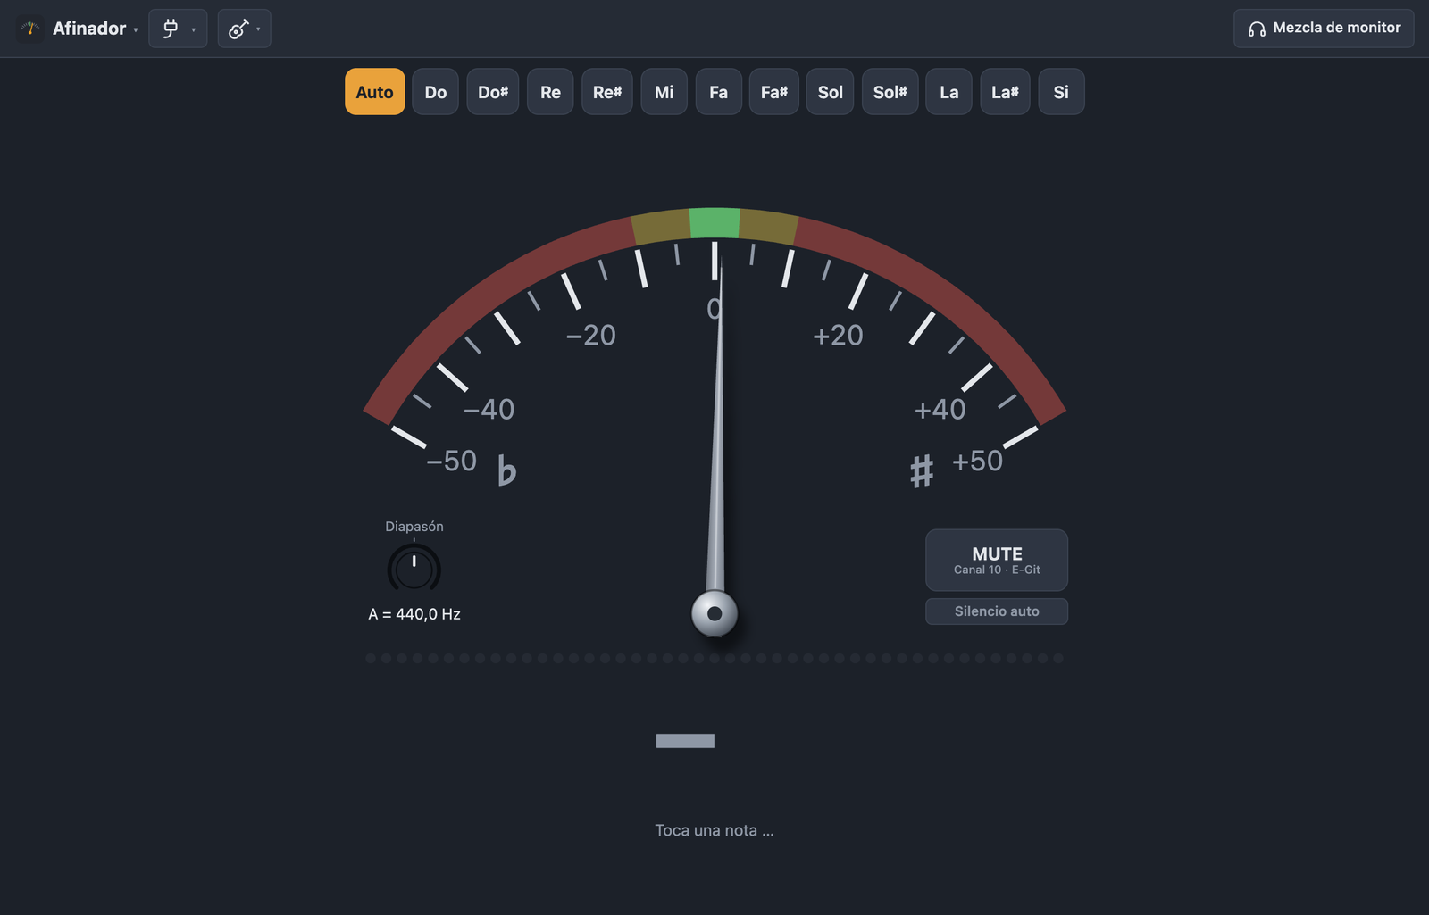Click the tuner needle pivot knob
This screenshot has height=915, width=1429.
[x=714, y=613]
